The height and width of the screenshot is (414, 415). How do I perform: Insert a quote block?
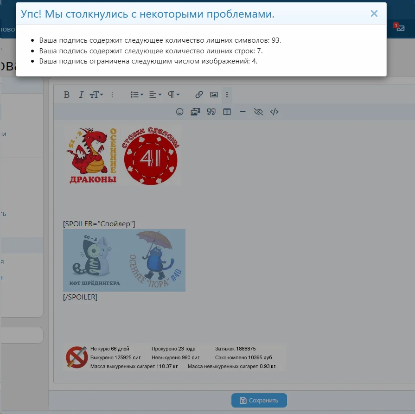[211, 112]
